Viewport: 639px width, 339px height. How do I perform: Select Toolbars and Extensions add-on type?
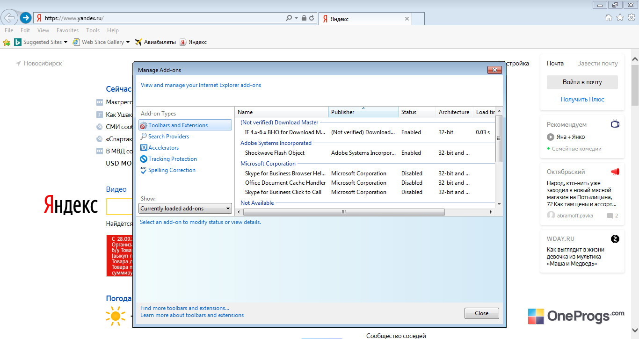click(185, 125)
